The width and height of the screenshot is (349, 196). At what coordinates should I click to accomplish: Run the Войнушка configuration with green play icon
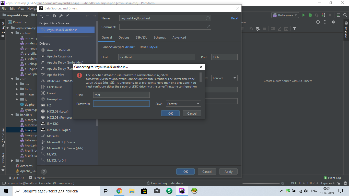coord(304,15)
